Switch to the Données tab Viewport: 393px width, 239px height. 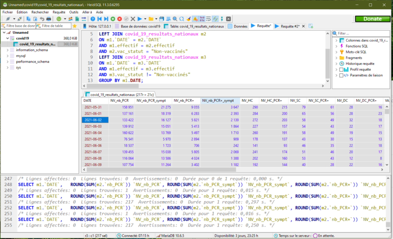(x=238, y=26)
